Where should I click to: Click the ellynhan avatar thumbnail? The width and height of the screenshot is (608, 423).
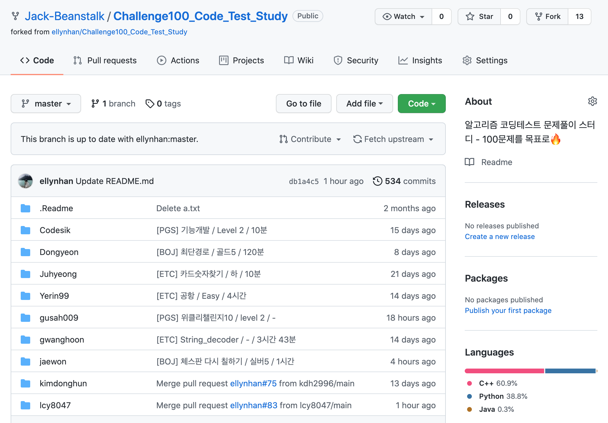coord(25,181)
